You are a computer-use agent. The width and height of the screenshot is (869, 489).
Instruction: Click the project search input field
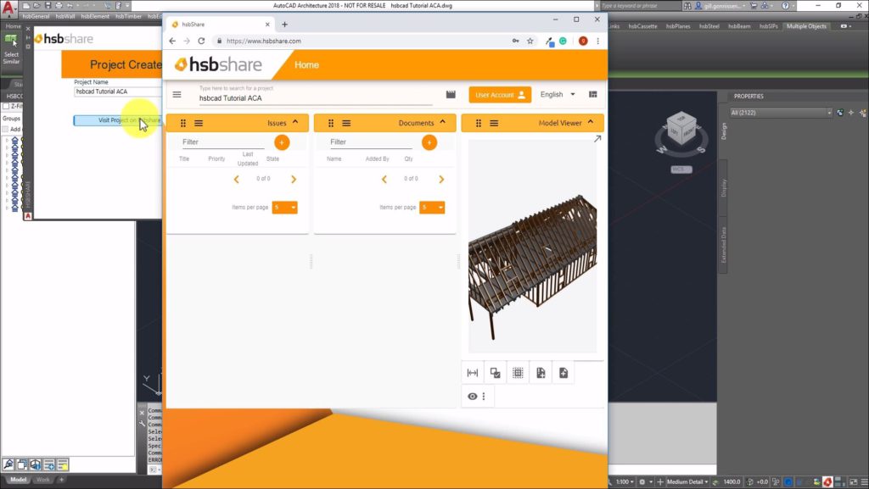(316, 98)
